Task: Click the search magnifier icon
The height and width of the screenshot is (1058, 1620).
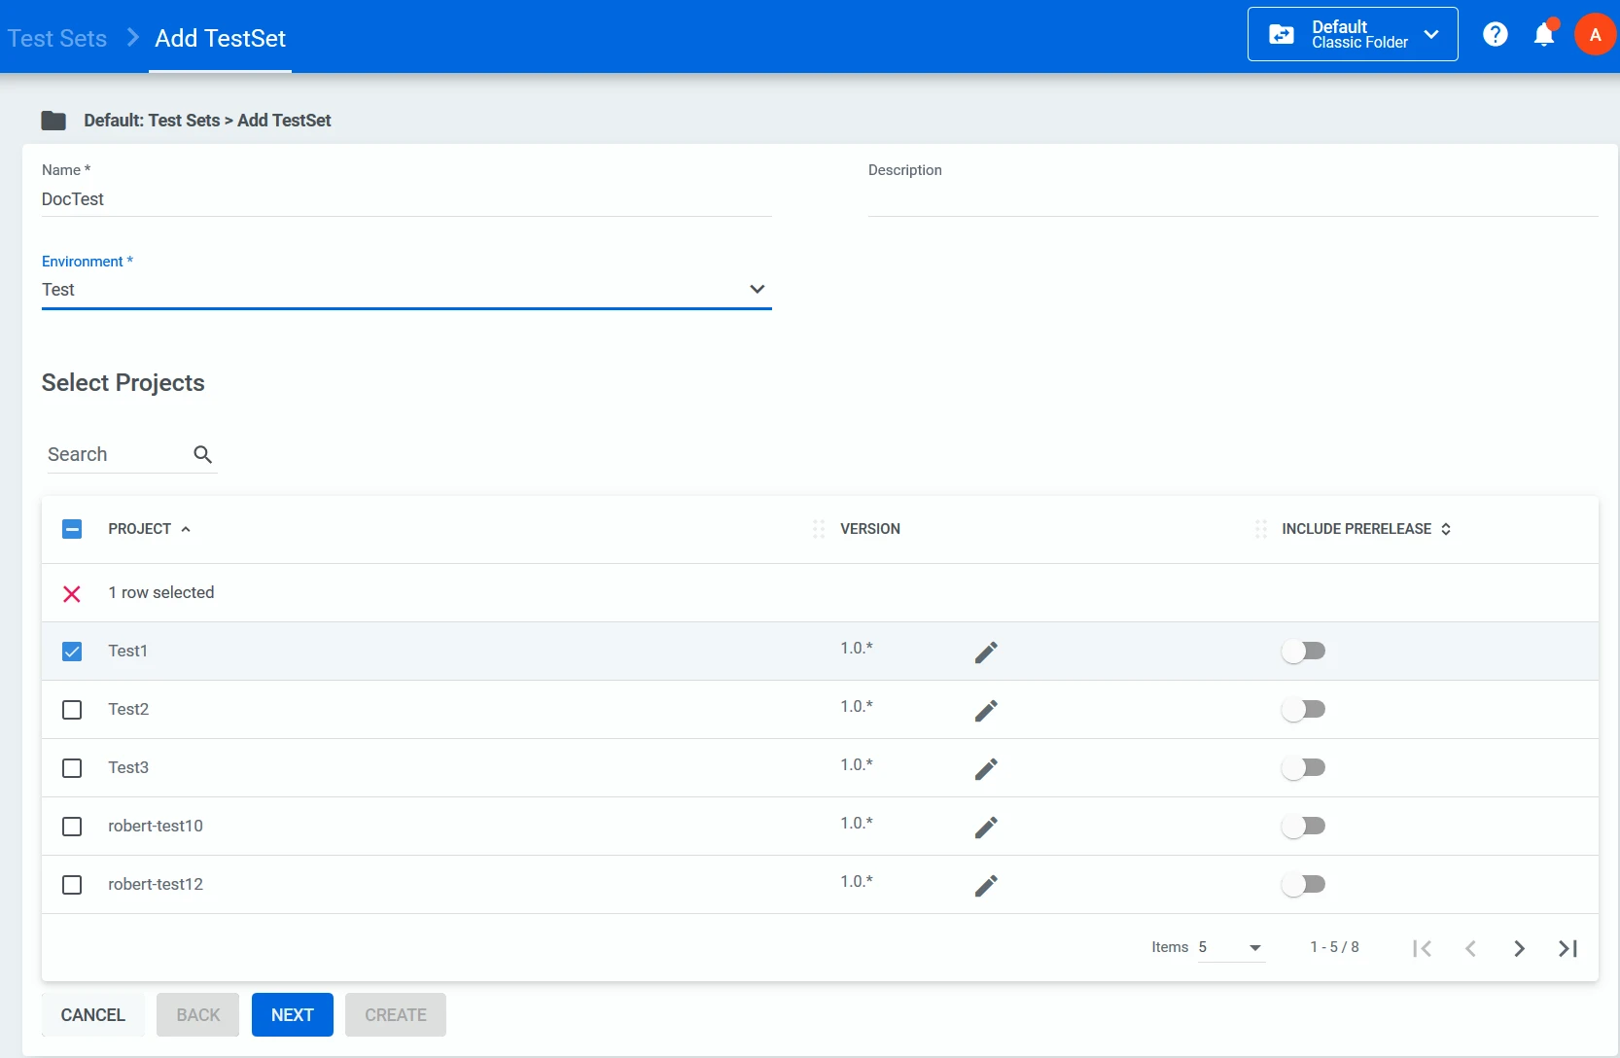Action: (202, 454)
